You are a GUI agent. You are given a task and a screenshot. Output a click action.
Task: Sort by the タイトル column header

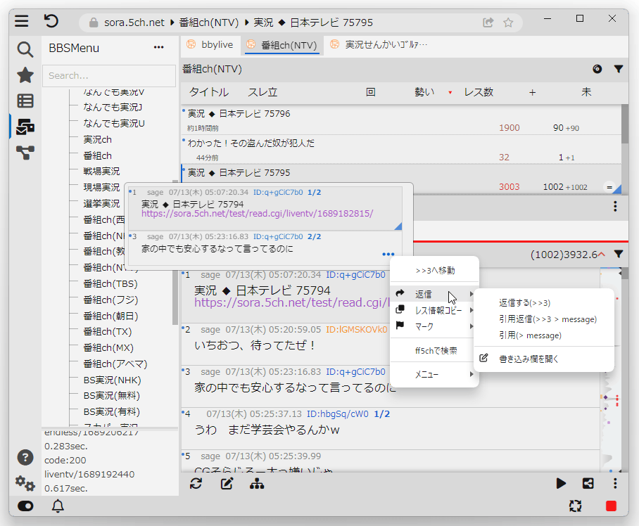209,92
